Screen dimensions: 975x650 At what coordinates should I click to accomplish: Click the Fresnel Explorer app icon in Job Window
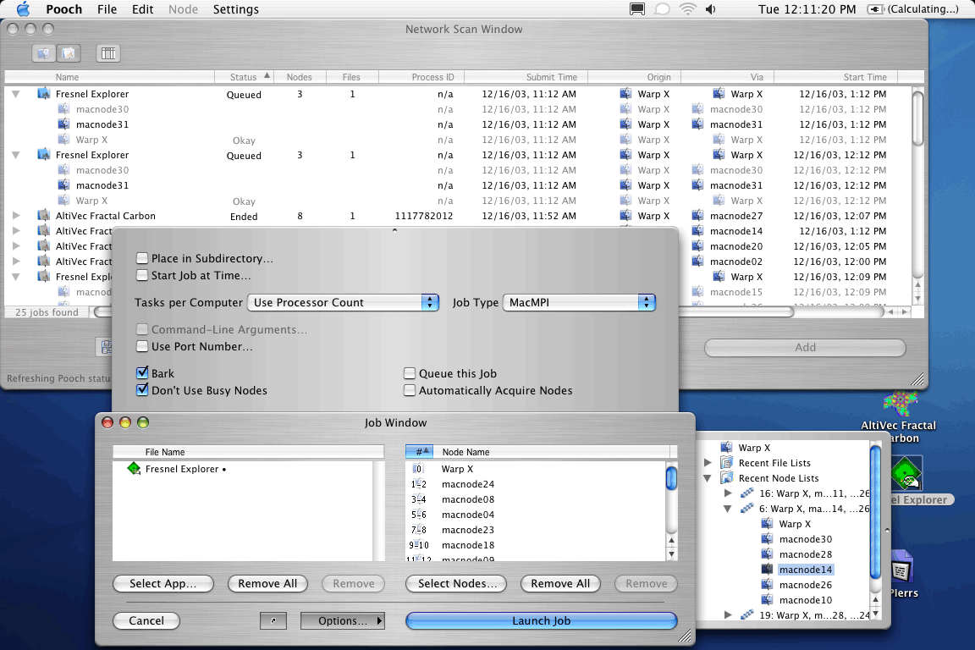[134, 469]
